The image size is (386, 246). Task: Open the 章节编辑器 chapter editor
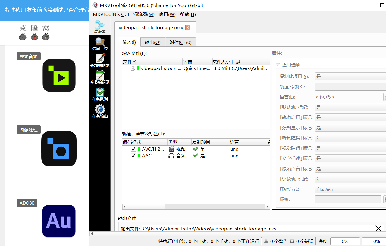click(100, 78)
